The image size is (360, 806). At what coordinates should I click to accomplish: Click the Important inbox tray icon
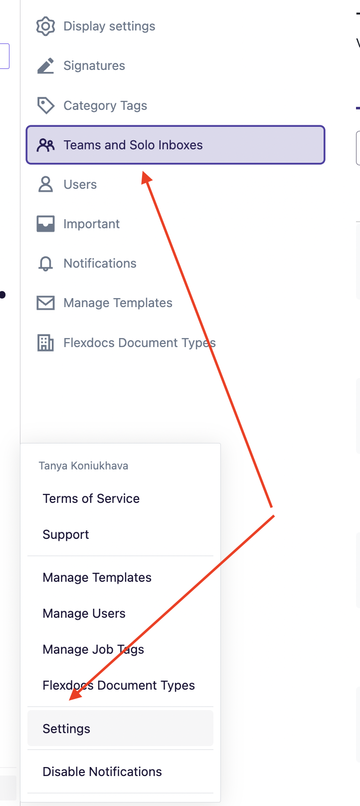pos(45,224)
